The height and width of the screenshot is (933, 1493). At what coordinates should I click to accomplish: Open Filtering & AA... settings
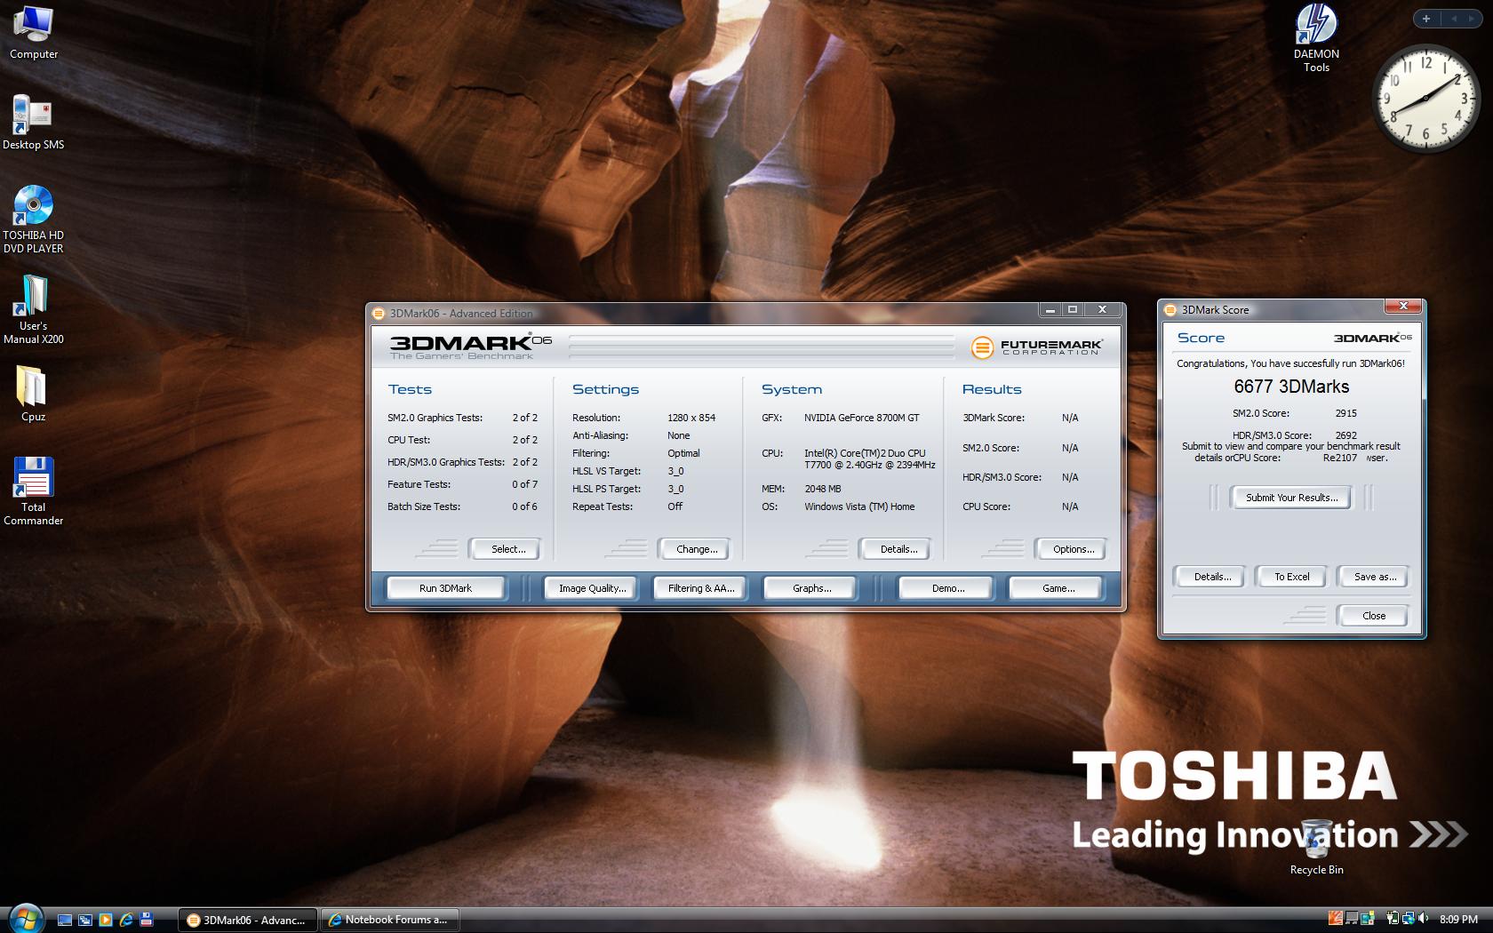coord(700,588)
